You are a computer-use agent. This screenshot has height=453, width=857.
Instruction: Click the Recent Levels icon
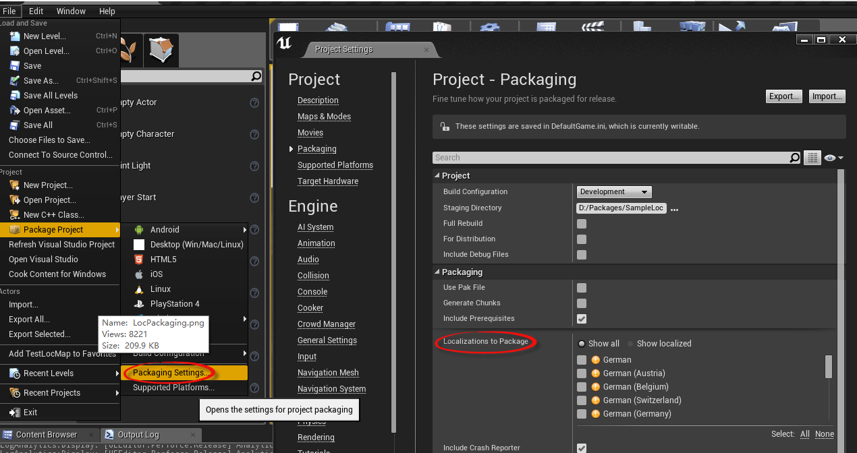click(x=14, y=373)
